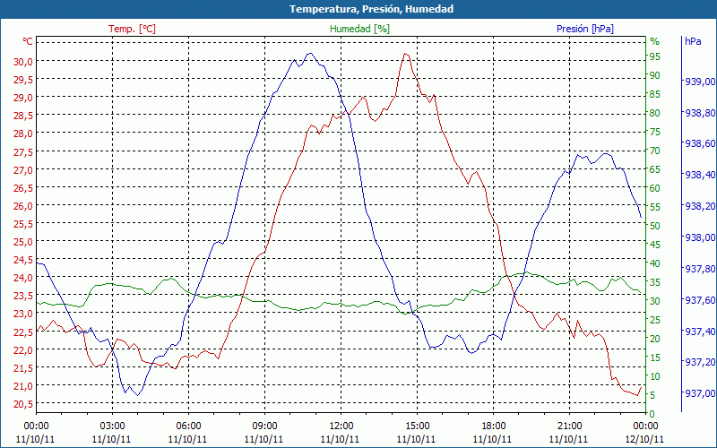
Task: Click the °C unit label on temperature axis
Action: click(x=28, y=41)
